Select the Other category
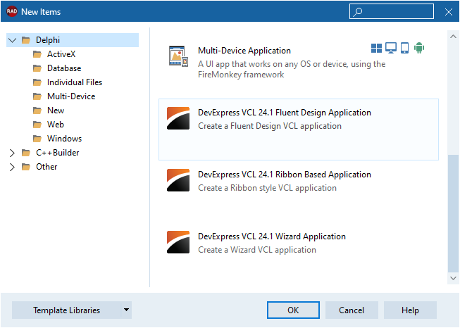 coord(46,167)
